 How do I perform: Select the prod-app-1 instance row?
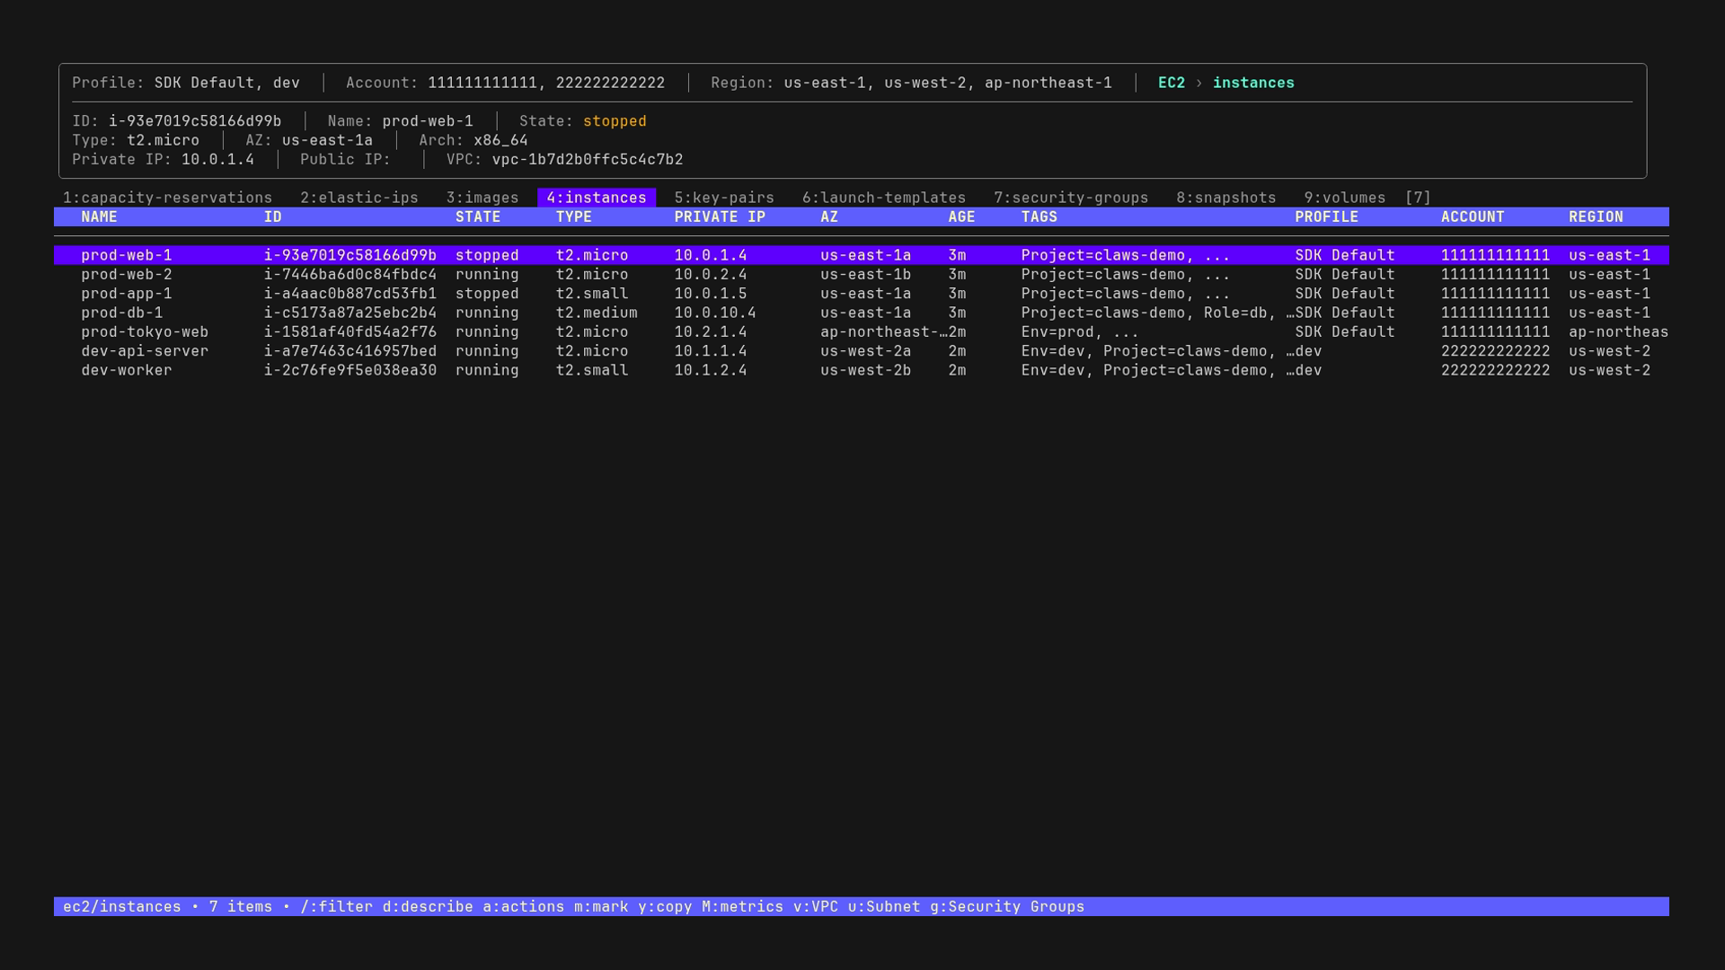click(127, 294)
